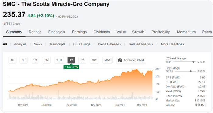
Task: Open the Advanced Chart expand icon
Action: click(120, 60)
